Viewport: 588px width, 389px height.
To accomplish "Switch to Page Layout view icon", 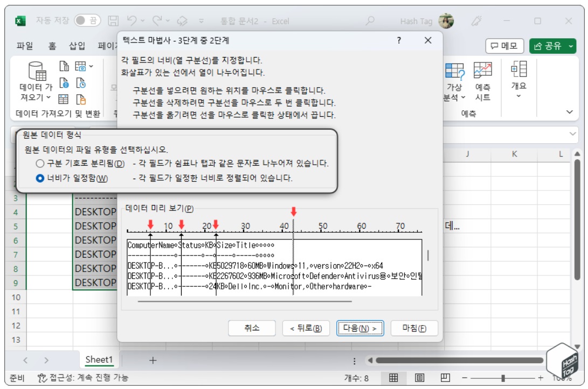I will (419, 378).
